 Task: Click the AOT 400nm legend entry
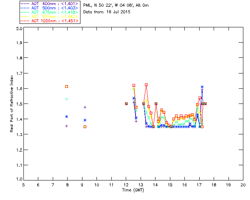coord(50,4)
